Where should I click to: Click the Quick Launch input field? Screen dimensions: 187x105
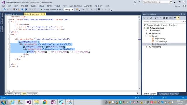point(156,2)
